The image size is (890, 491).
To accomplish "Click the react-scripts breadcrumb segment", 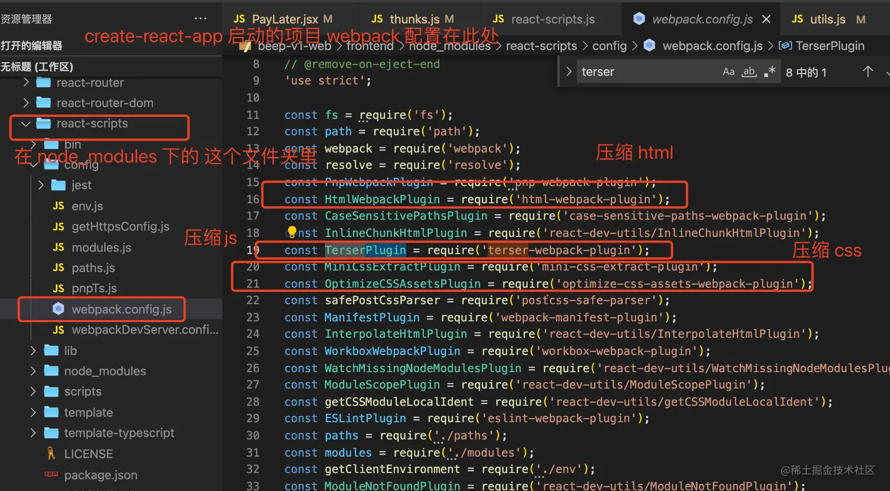I will [542, 46].
